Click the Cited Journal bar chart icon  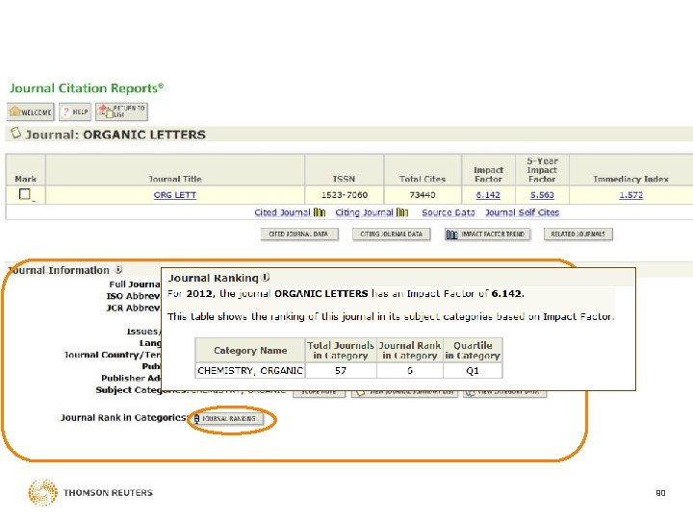tap(320, 212)
